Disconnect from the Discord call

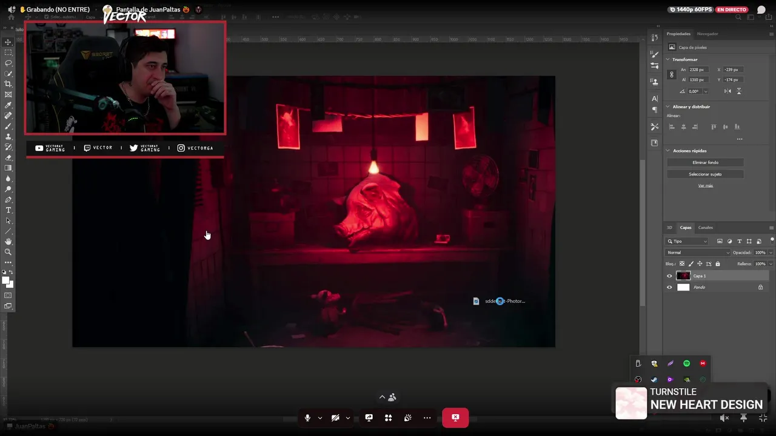[455, 417]
